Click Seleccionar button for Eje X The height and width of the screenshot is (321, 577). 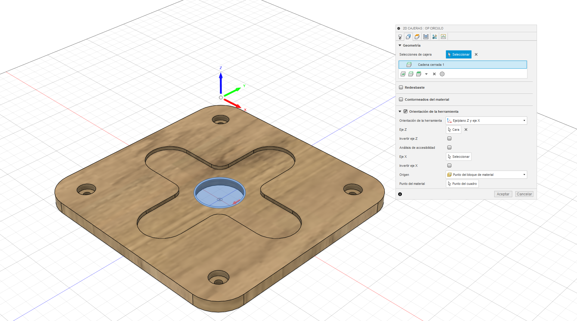[458, 157]
